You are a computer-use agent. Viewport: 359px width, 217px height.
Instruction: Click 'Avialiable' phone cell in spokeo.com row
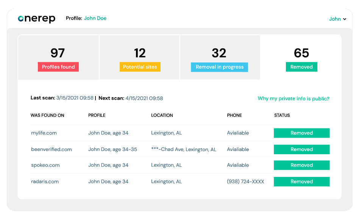pyautogui.click(x=238, y=165)
